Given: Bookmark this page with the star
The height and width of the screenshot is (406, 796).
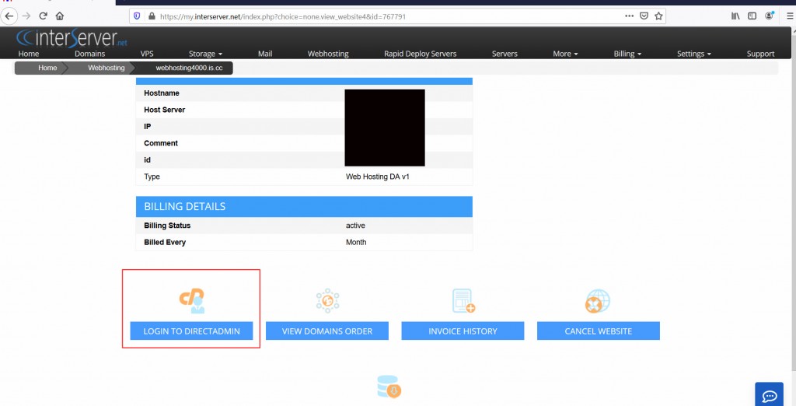Looking at the screenshot, I should point(658,16).
